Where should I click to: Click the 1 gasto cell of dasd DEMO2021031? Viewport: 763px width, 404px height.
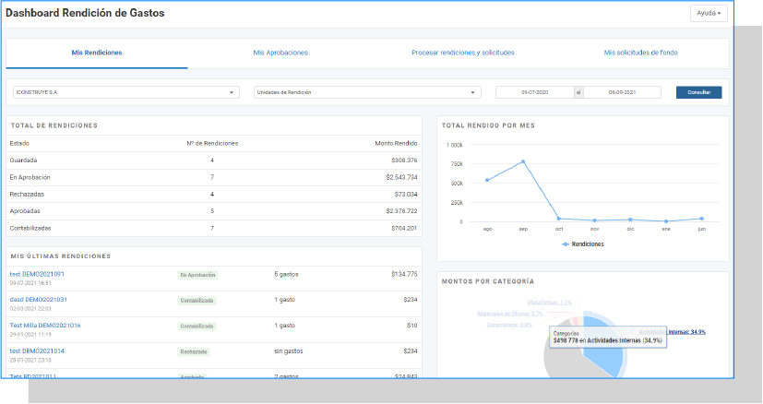(284, 300)
